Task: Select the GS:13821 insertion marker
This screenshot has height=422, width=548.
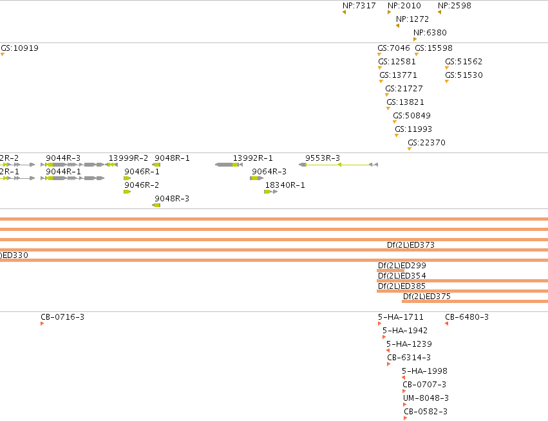Action: coord(388,108)
